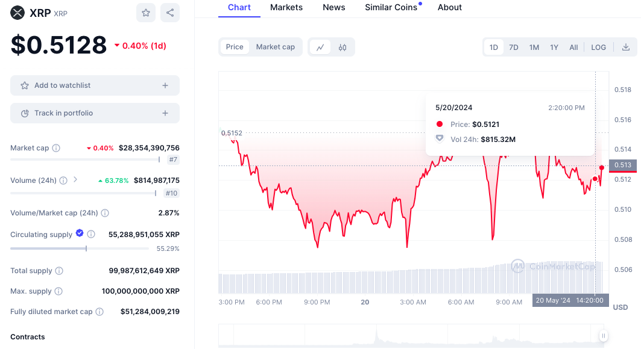Viewport: 641px width, 349px height.
Task: Select the line chart icon
Action: click(x=321, y=46)
